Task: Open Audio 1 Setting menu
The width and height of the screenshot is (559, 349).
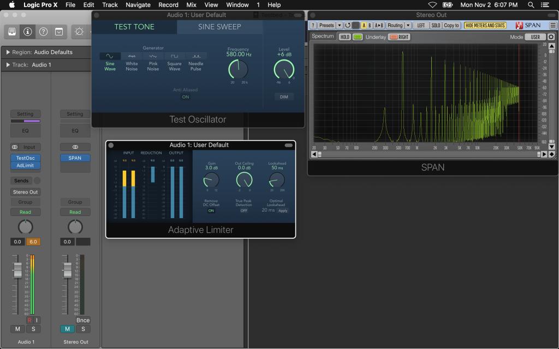Action: (25, 114)
